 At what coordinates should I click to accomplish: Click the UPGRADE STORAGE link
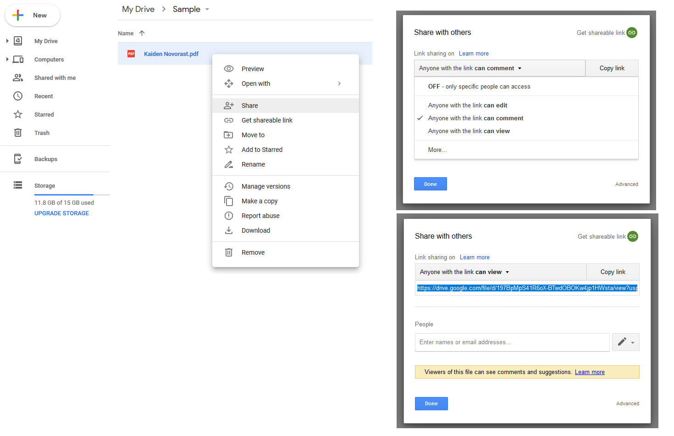61,213
